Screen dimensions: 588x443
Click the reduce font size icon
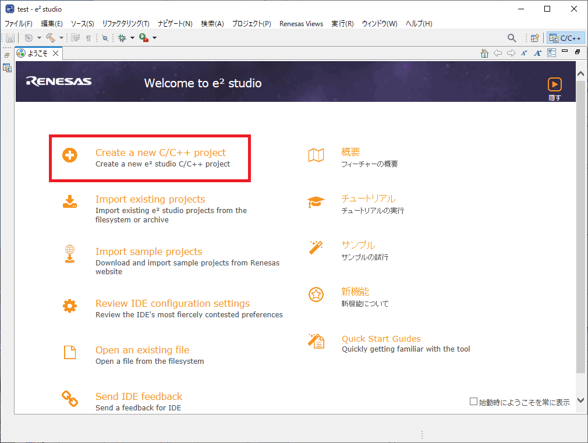524,54
